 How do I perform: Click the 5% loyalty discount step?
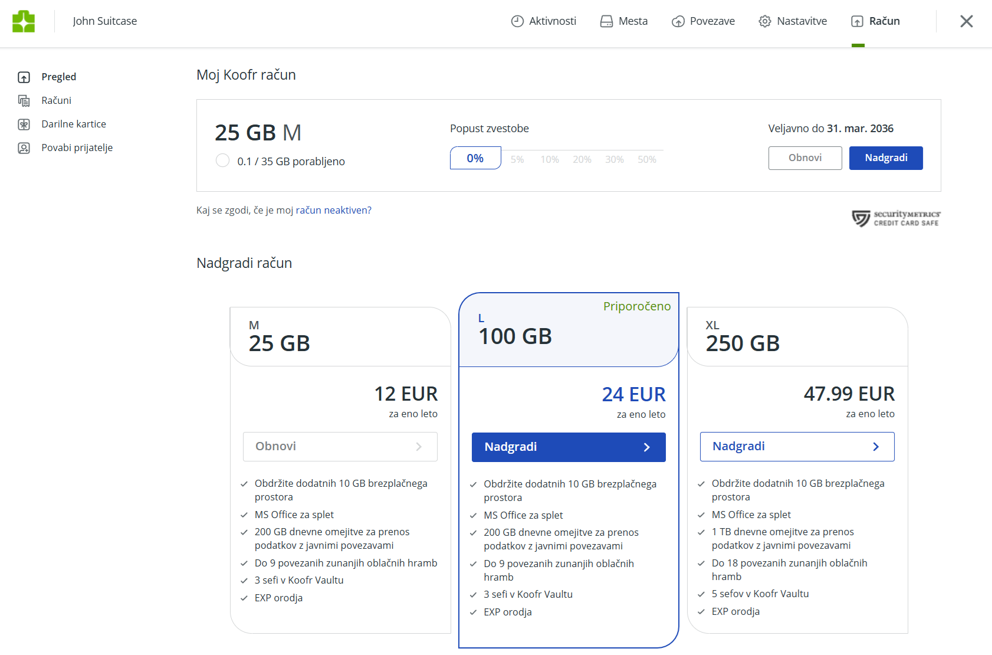coord(517,159)
